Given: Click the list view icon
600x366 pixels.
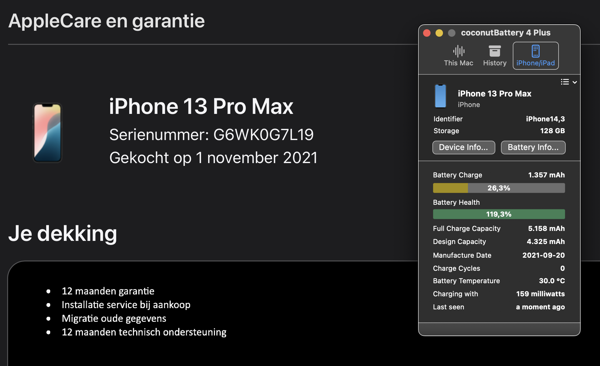Looking at the screenshot, I should coord(564,82).
